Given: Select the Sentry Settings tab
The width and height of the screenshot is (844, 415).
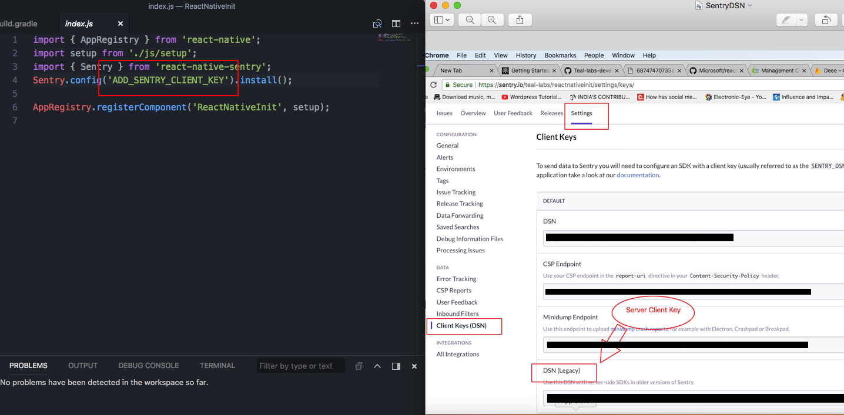Looking at the screenshot, I should click(582, 113).
